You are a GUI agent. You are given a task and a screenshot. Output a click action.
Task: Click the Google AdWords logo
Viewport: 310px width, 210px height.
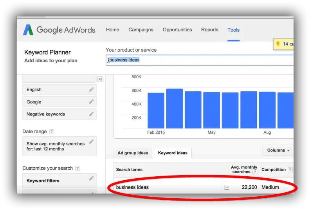coord(59,30)
